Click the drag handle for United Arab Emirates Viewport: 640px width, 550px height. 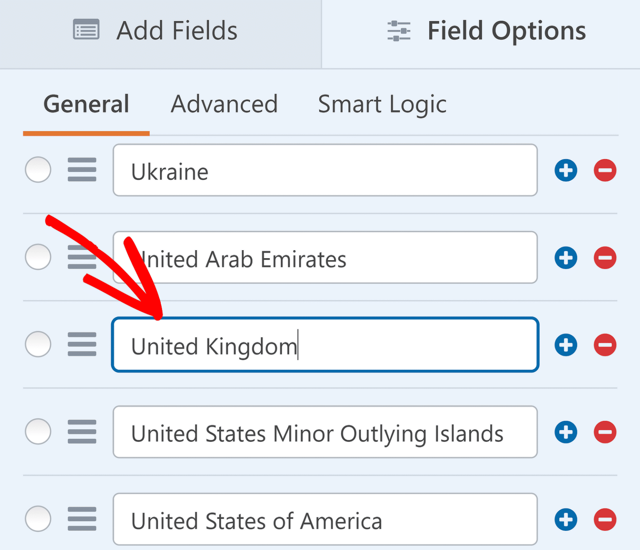pyautogui.click(x=82, y=257)
